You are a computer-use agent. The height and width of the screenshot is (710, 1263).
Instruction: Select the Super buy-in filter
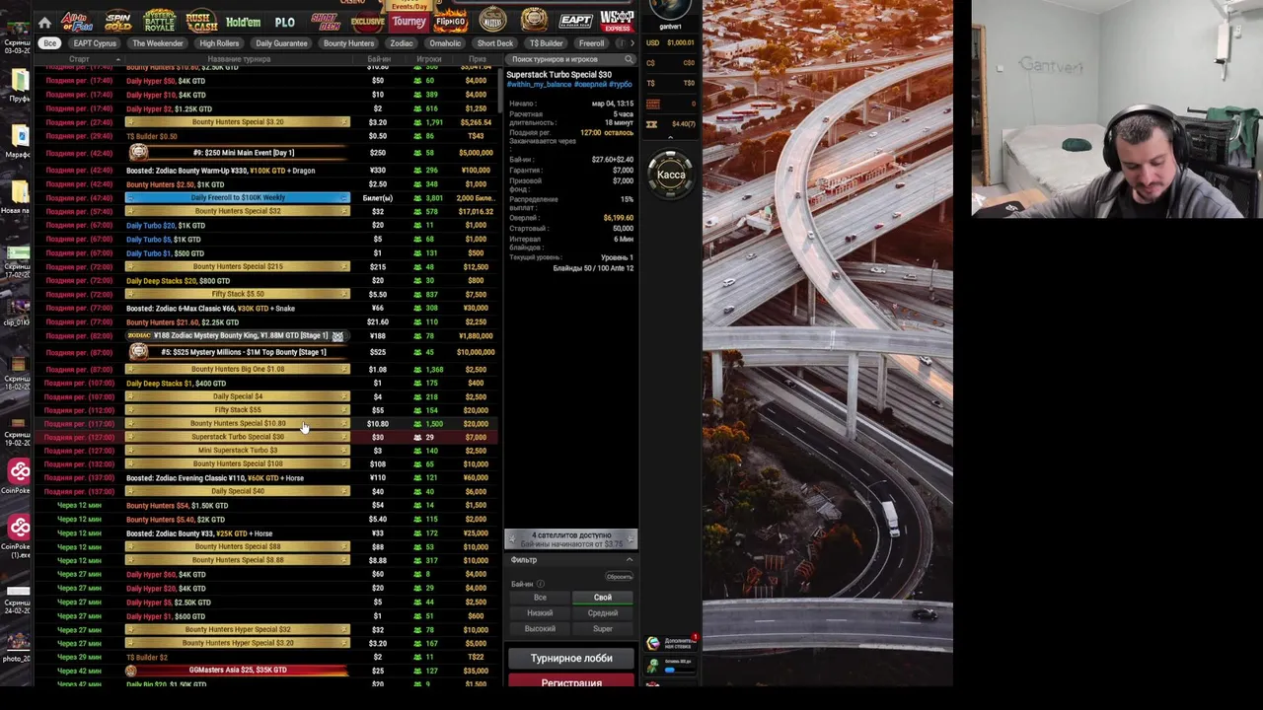tap(603, 629)
